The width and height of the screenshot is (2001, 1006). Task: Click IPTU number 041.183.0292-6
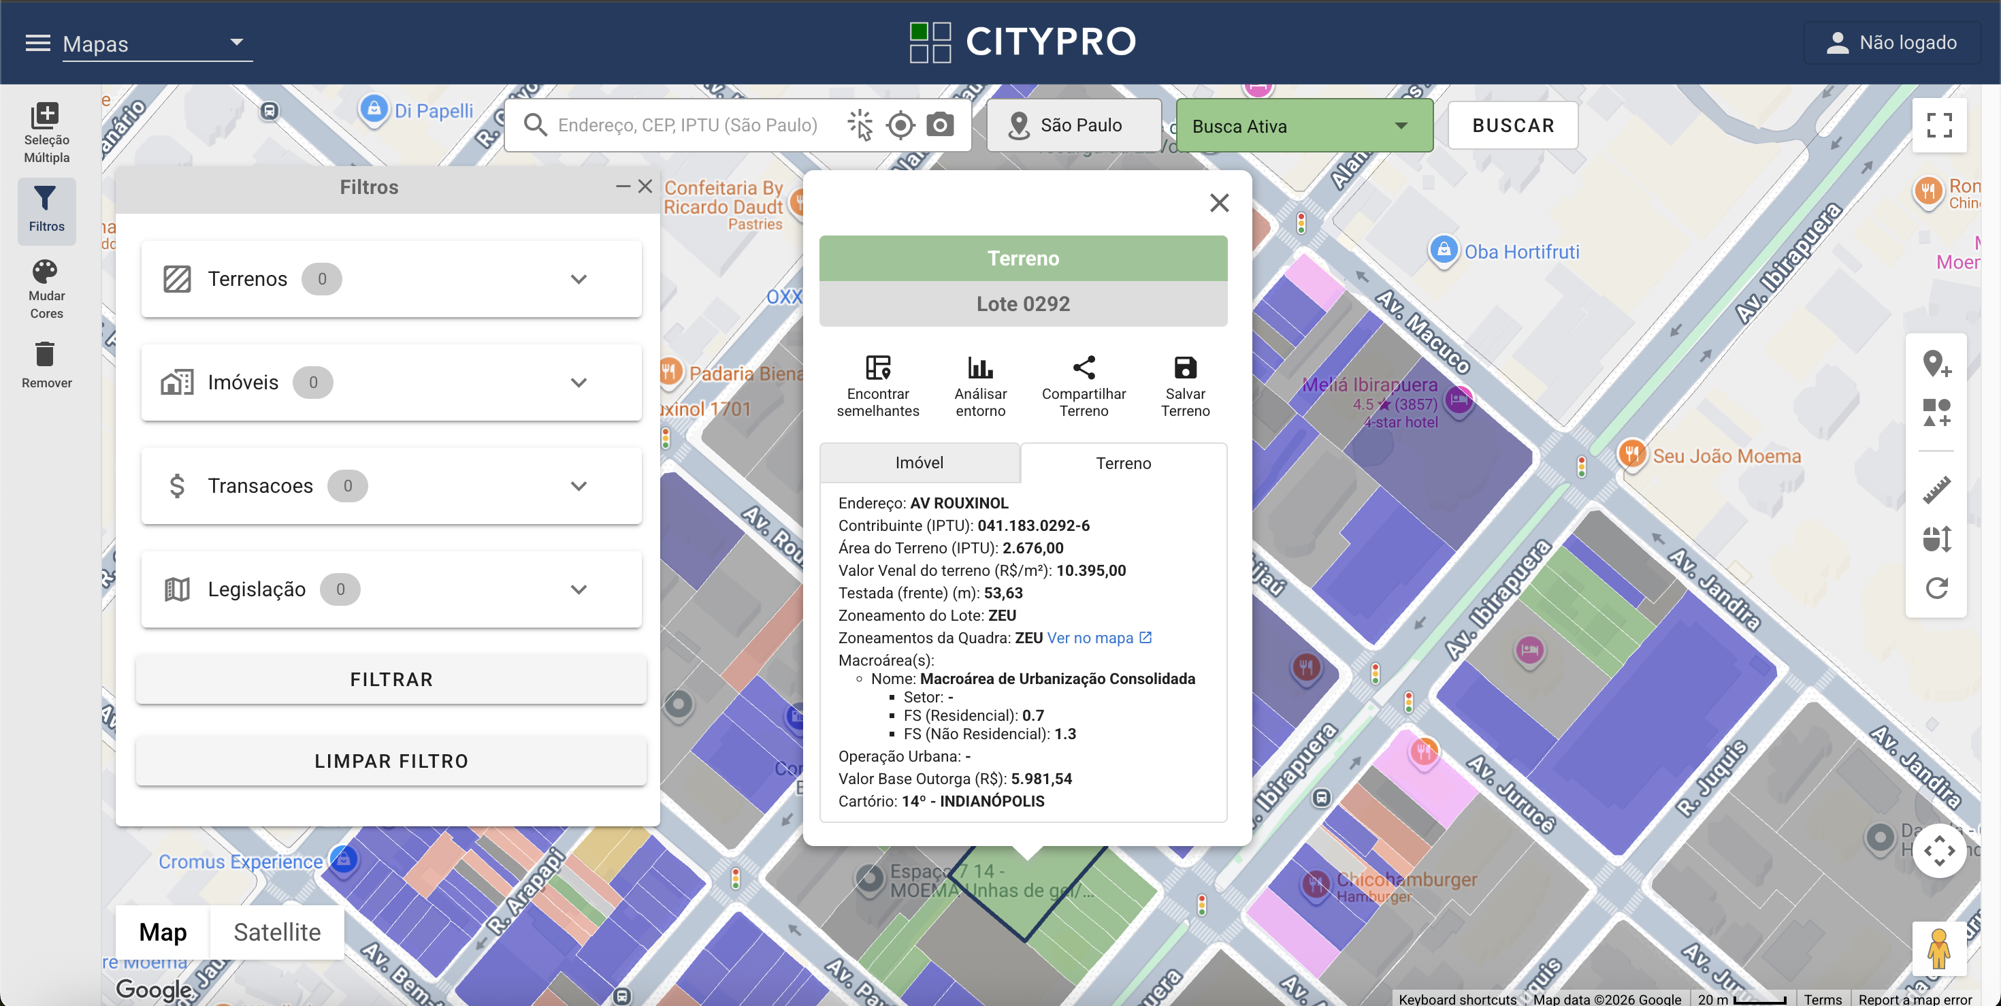[x=1033, y=526]
